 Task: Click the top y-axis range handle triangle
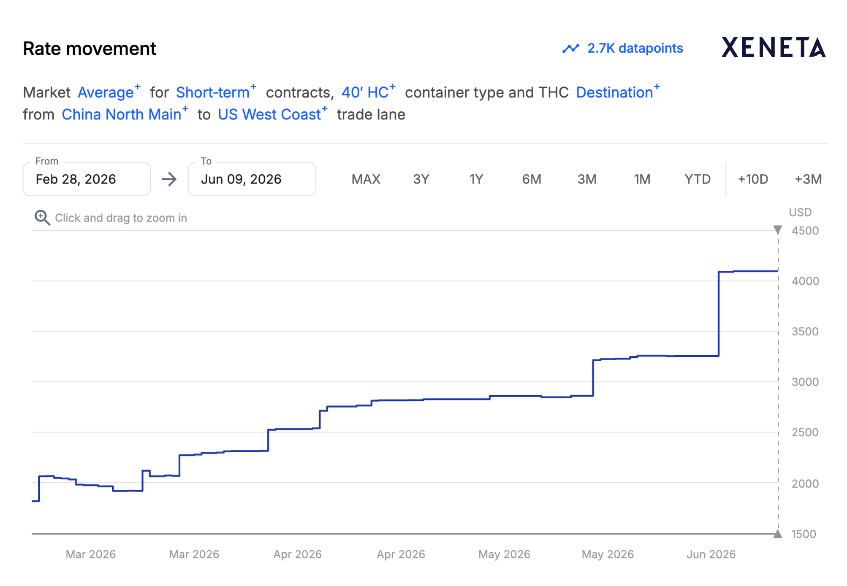[x=778, y=230]
